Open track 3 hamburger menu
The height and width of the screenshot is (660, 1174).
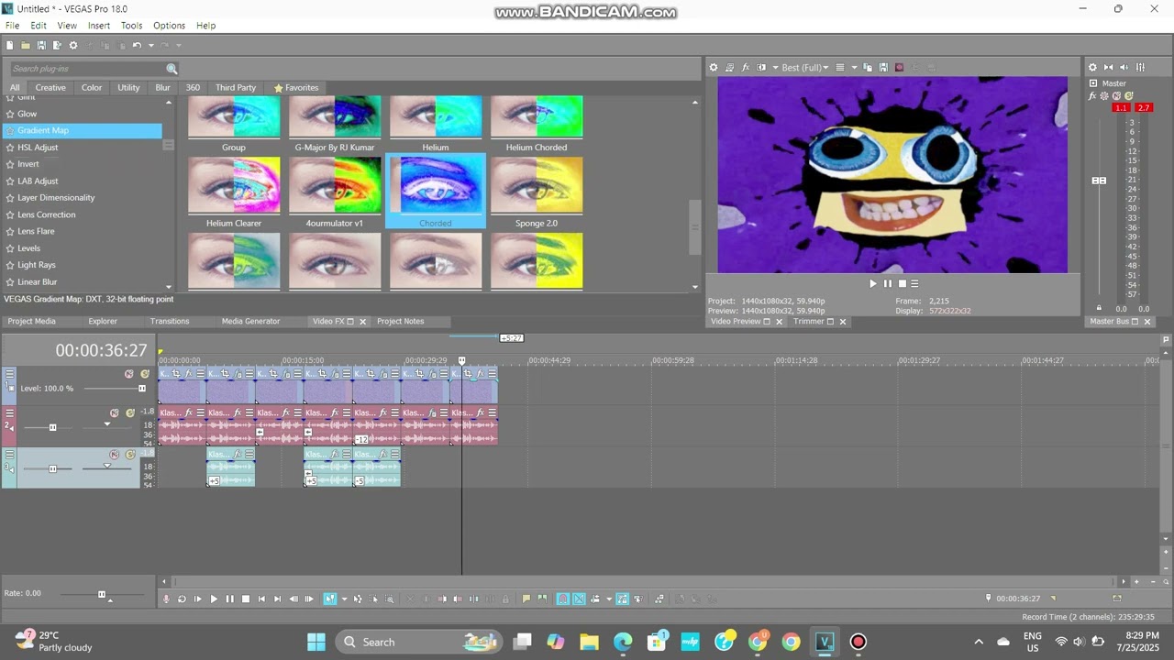[9, 455]
